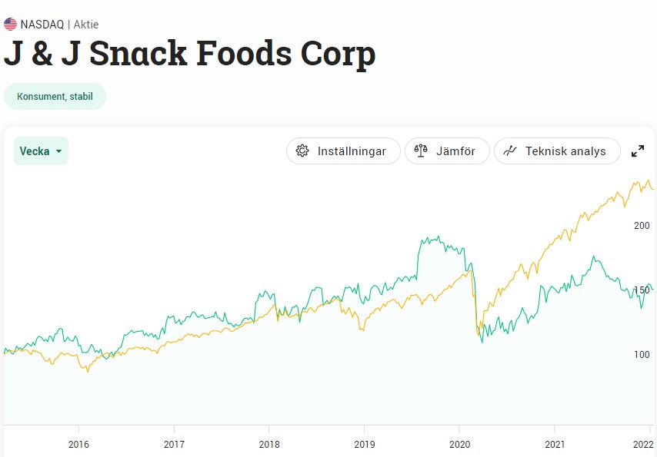Screen dimensions: 657x457
Task: Select the "Konsument, stabil" category tag
Action: (x=55, y=97)
